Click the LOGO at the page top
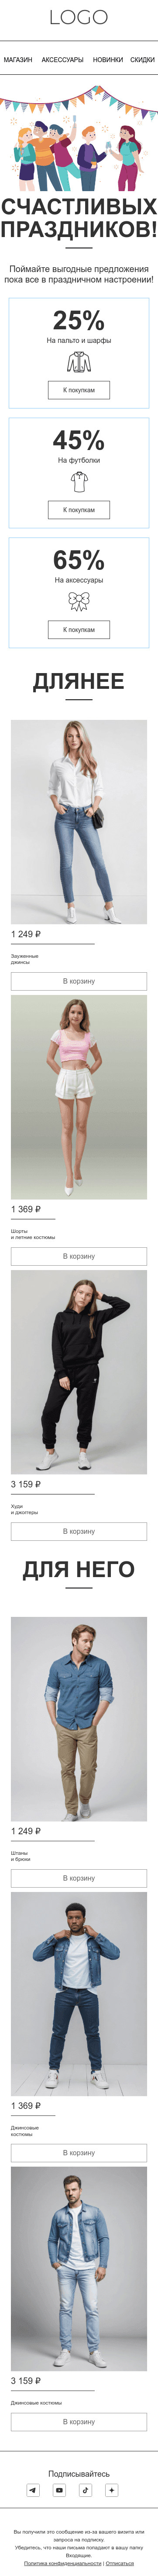 (x=79, y=18)
